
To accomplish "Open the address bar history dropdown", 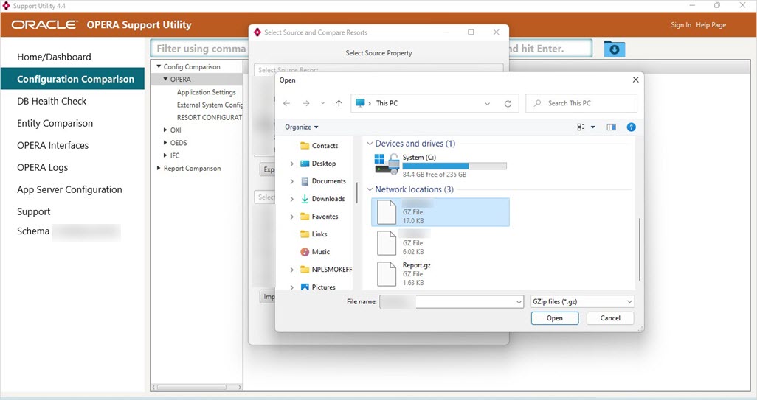I will (488, 104).
